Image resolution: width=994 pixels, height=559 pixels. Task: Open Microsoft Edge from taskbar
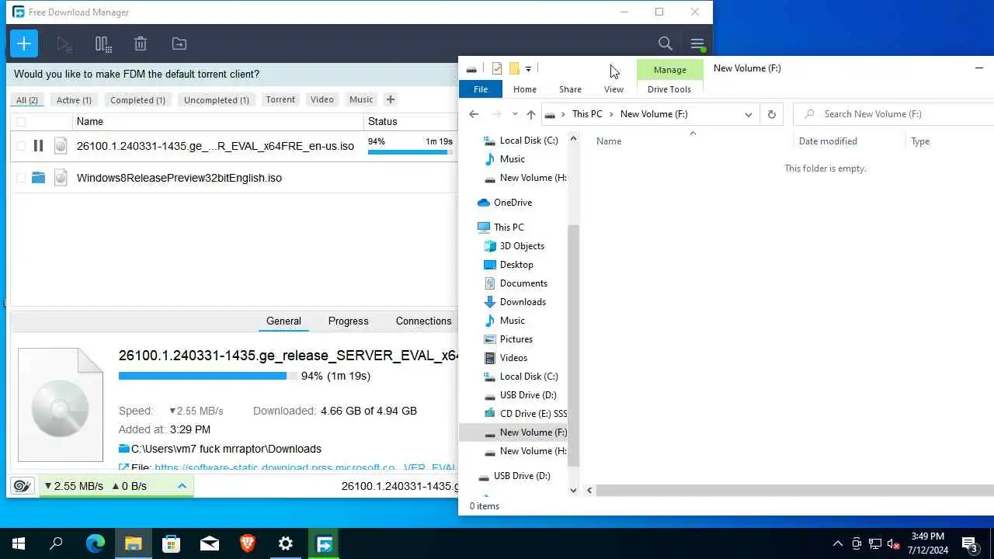click(95, 543)
